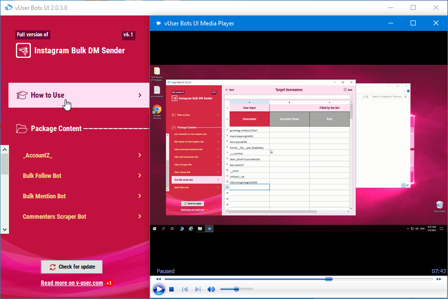Expand the _AccountZ_ chevron arrow
The height and width of the screenshot is (299, 448).
(x=140, y=155)
